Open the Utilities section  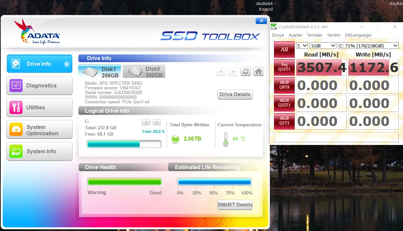tap(39, 107)
